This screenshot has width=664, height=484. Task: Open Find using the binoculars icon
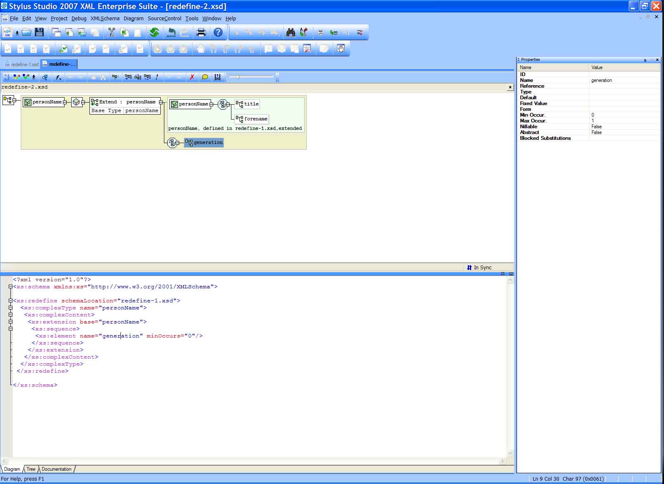(291, 32)
